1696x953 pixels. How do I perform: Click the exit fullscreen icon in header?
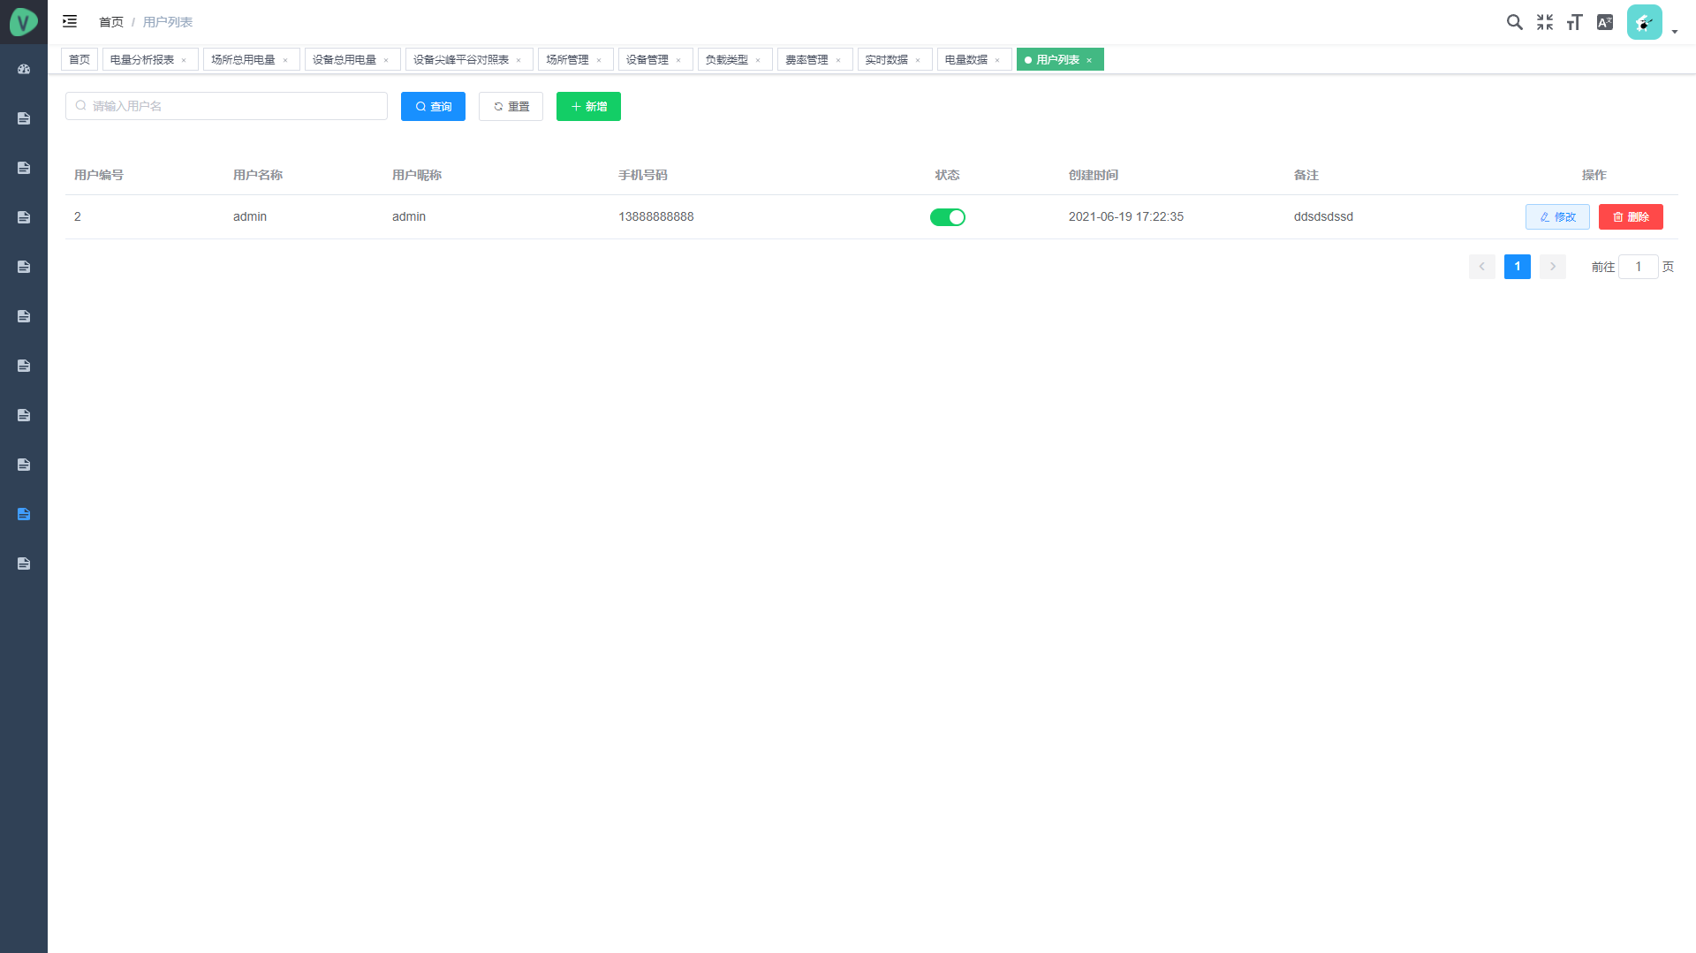[1544, 22]
